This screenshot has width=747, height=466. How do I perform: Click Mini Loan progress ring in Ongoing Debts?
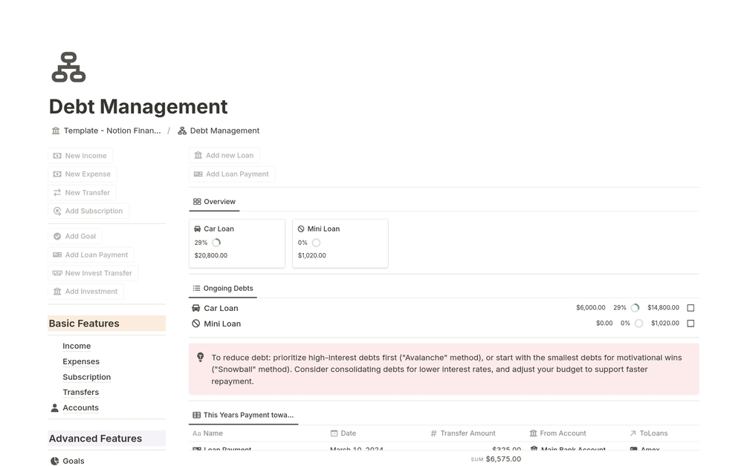[639, 324]
